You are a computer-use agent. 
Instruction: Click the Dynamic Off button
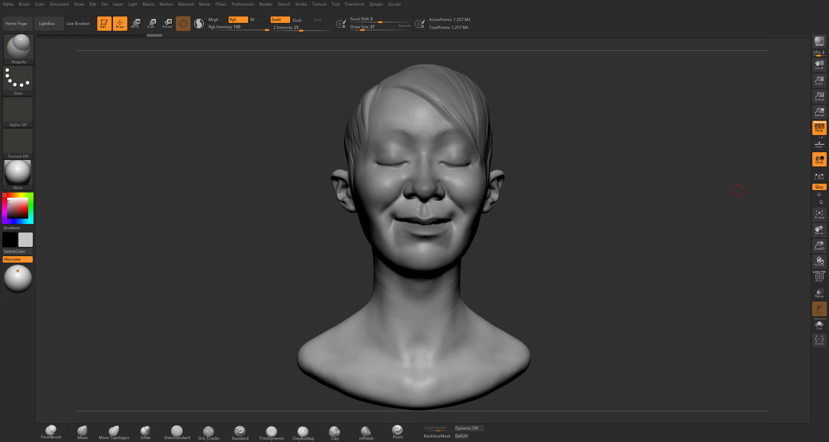(x=469, y=428)
